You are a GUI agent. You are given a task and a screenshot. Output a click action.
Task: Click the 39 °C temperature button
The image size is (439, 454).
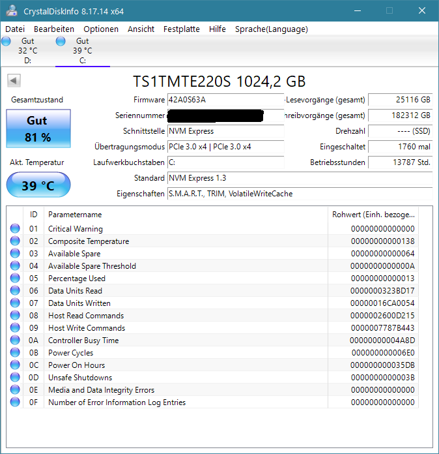pyautogui.click(x=38, y=185)
